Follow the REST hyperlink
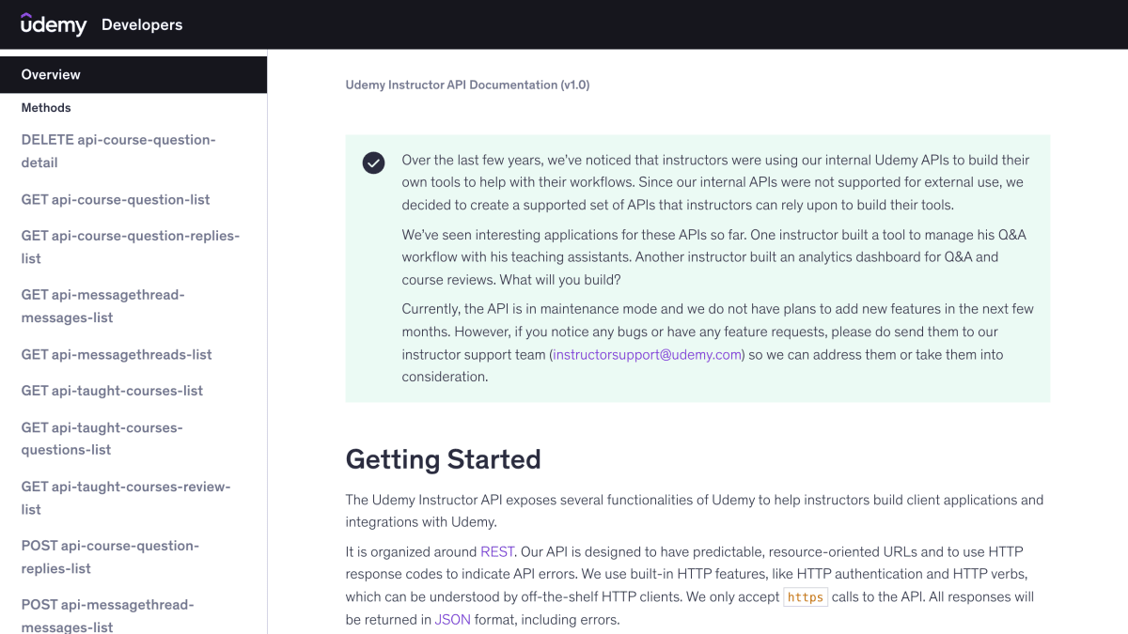The width and height of the screenshot is (1128, 634). point(497,551)
